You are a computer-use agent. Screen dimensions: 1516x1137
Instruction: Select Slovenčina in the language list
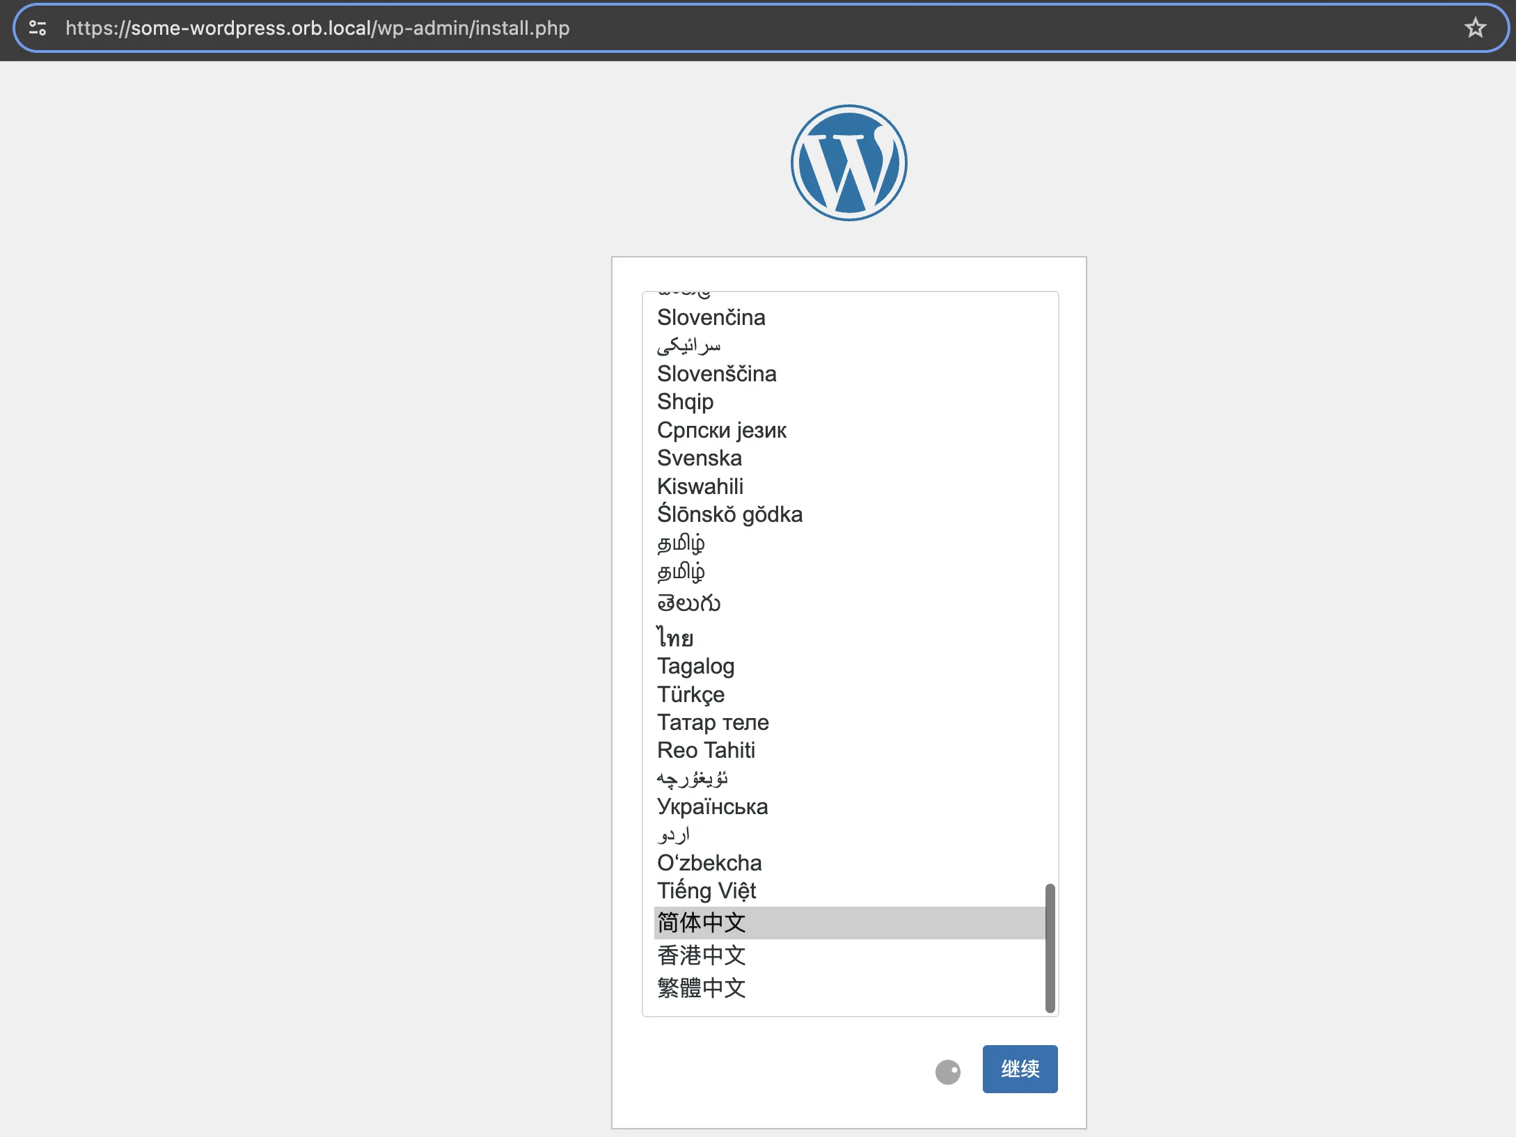pyautogui.click(x=850, y=317)
